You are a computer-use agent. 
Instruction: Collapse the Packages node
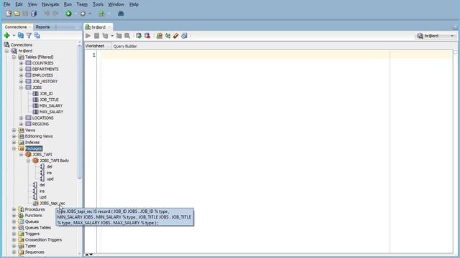[14, 148]
